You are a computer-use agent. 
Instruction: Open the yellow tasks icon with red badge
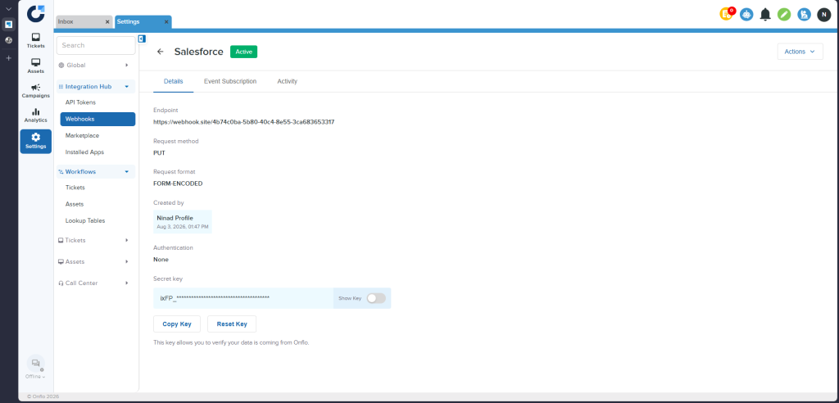coord(727,14)
